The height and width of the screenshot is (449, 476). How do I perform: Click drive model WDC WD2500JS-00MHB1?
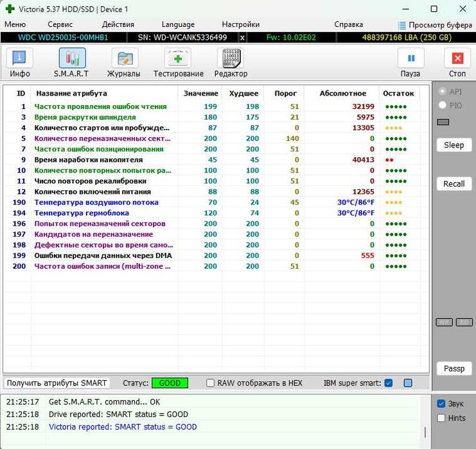(x=63, y=38)
